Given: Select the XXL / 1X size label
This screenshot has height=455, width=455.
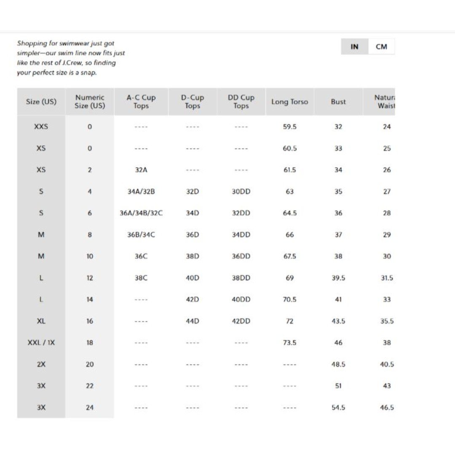Looking at the screenshot, I should pyautogui.click(x=41, y=343).
